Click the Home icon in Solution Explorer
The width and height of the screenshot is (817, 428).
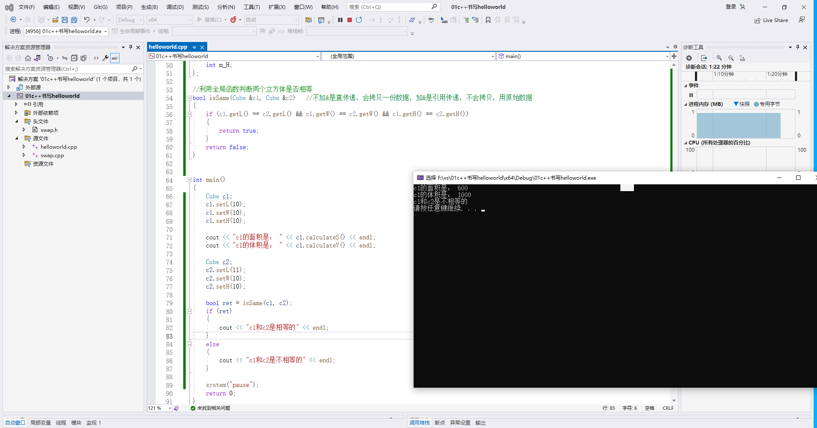28,58
